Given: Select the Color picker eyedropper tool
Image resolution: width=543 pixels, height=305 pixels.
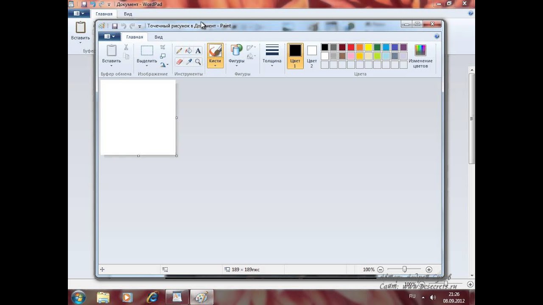Looking at the screenshot, I should coord(189,62).
